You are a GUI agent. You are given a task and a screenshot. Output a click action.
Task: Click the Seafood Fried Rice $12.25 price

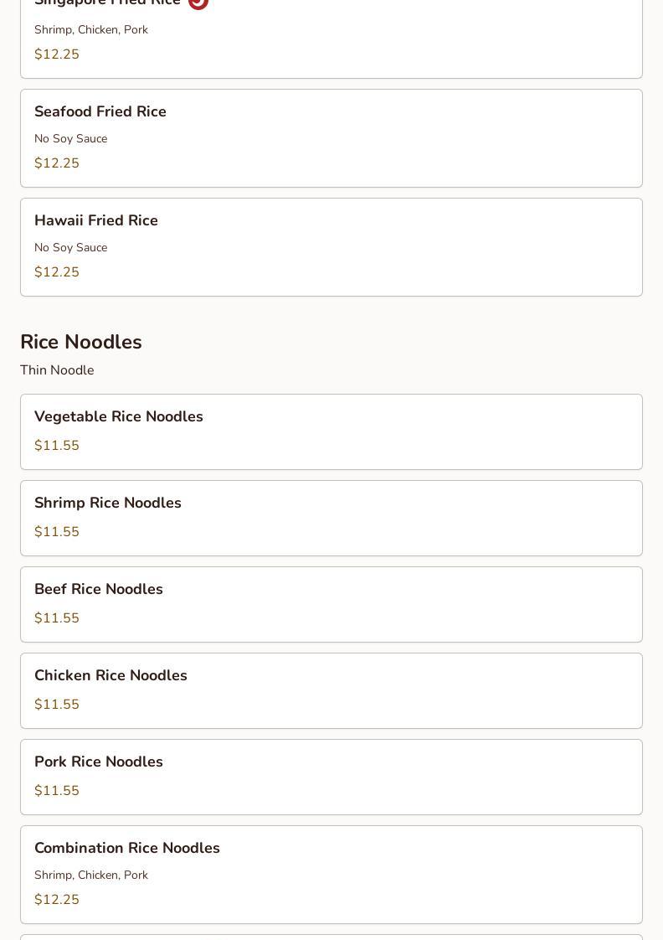[x=57, y=163]
